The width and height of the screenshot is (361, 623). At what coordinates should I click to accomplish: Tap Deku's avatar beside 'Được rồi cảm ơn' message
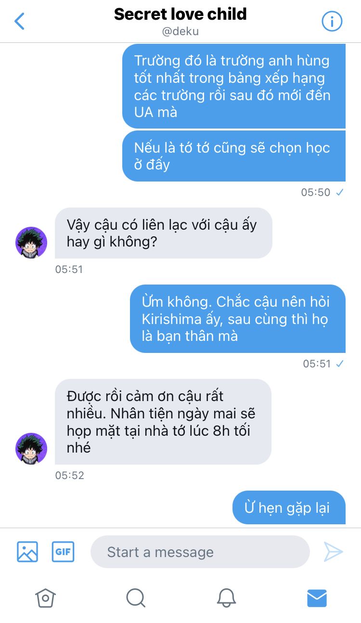point(31,449)
